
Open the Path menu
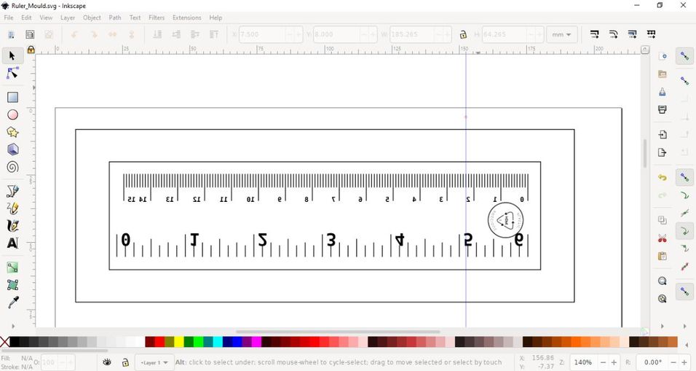[x=114, y=17]
